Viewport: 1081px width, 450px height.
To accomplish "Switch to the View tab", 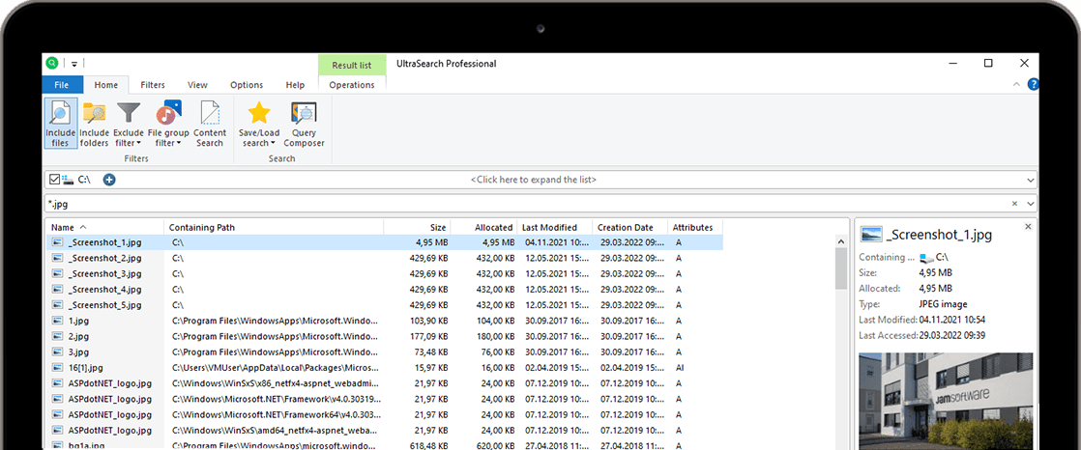I will 197,85.
